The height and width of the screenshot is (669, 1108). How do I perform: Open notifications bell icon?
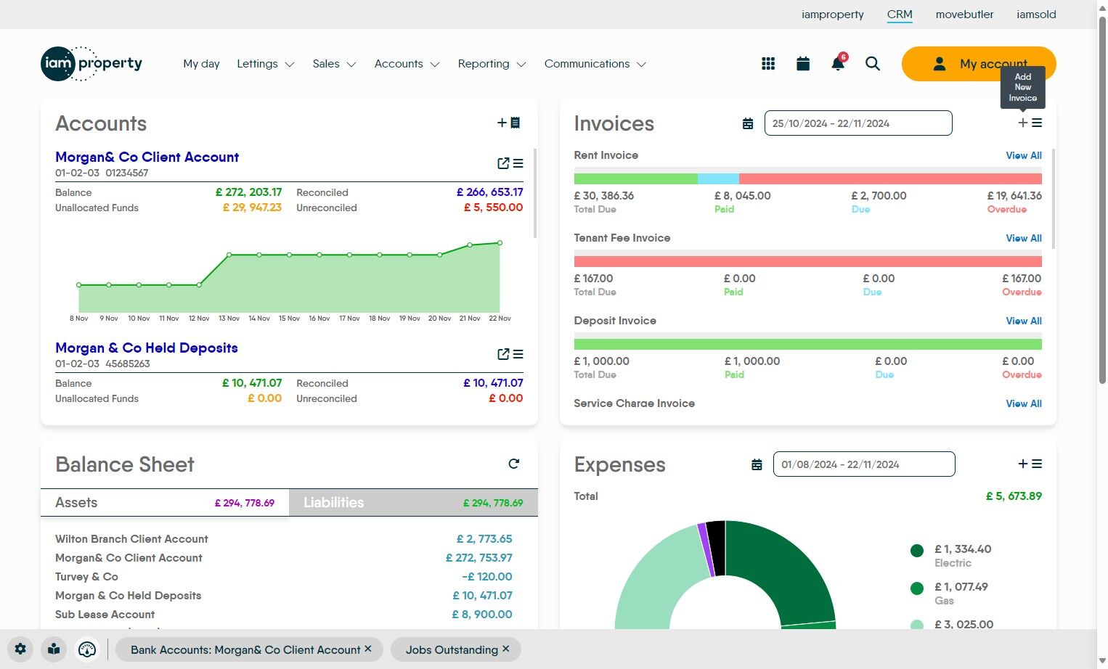click(838, 63)
